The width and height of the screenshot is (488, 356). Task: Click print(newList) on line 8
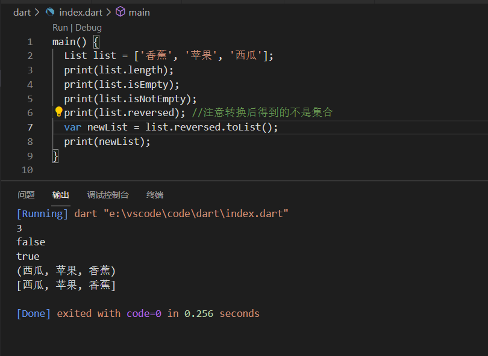coord(107,142)
